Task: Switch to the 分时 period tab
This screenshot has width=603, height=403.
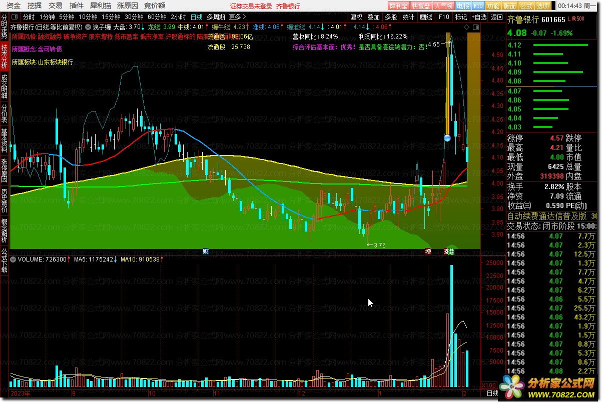Action: 29,17
